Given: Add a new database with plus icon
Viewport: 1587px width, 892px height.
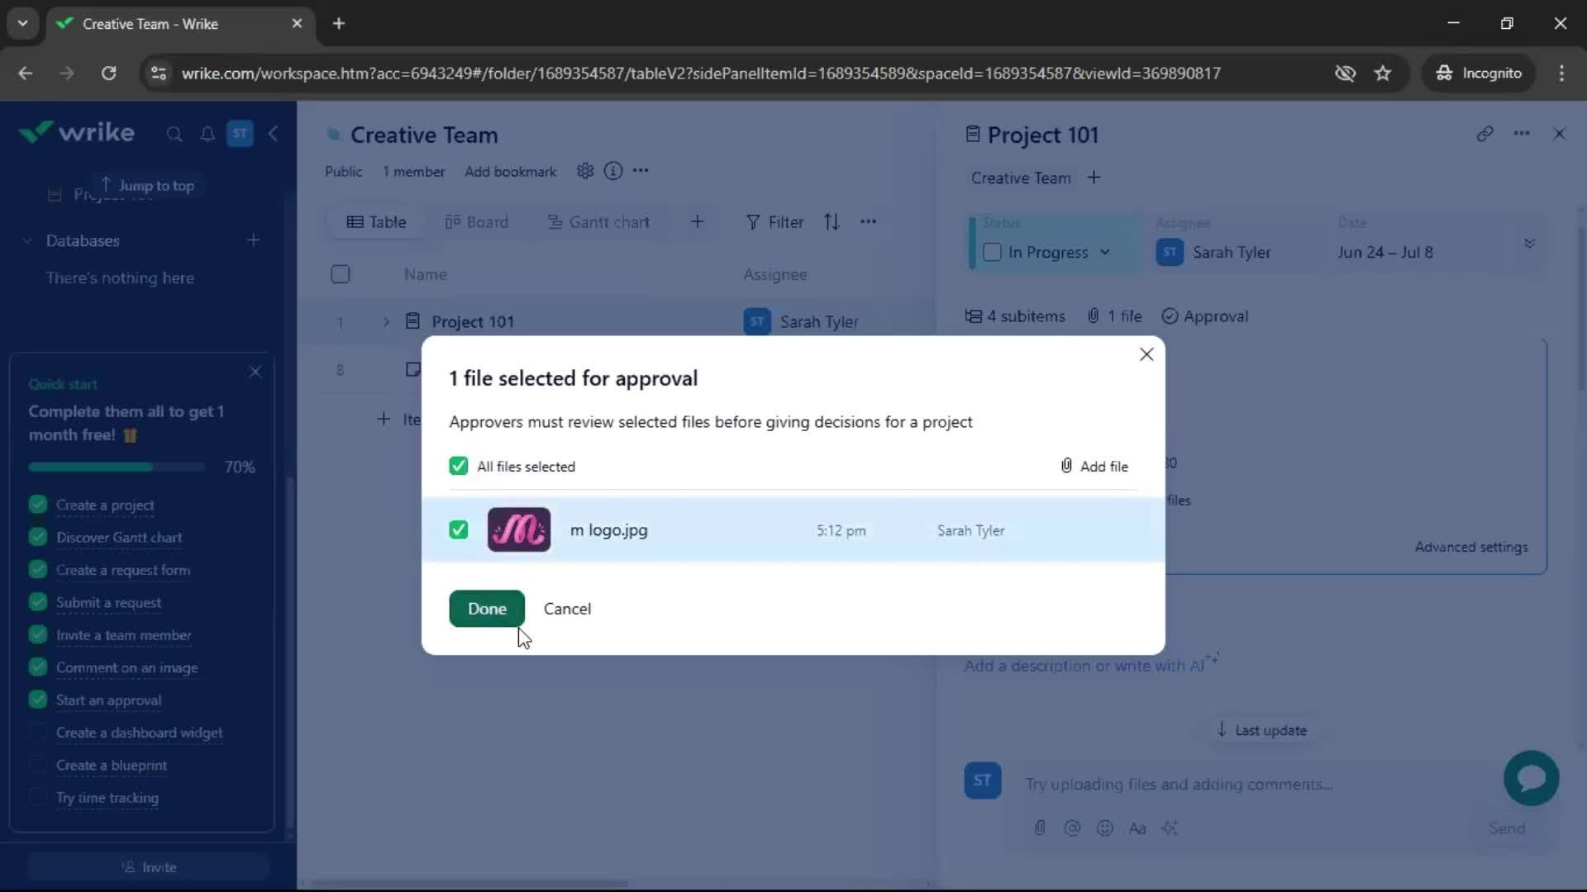Looking at the screenshot, I should pyautogui.click(x=253, y=240).
